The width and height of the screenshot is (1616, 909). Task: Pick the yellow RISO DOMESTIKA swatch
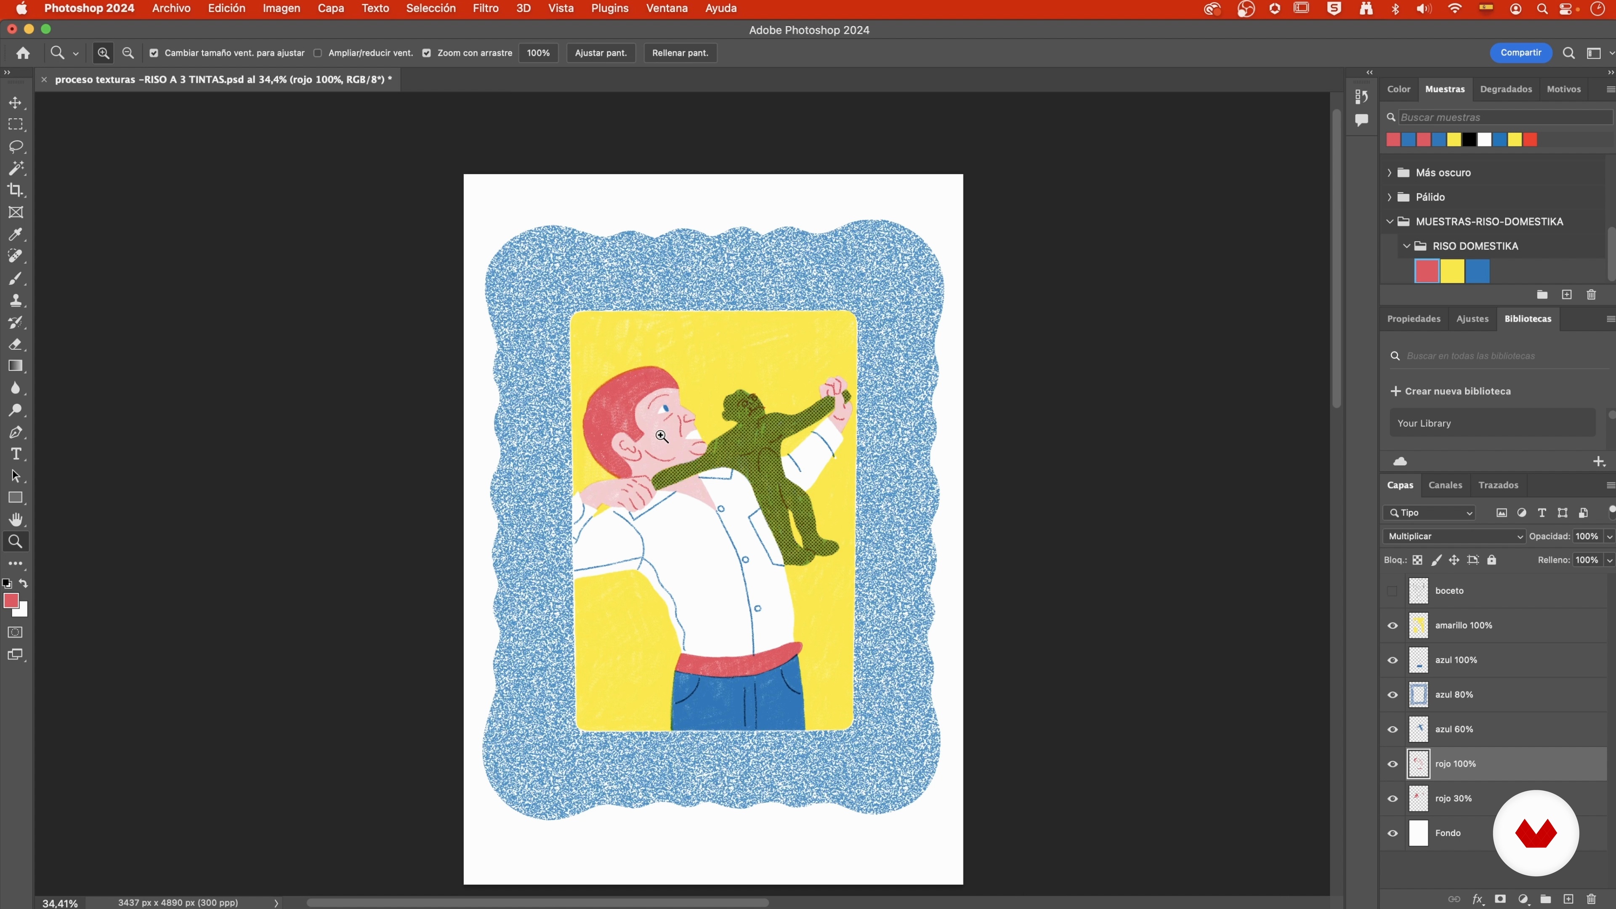click(1451, 271)
